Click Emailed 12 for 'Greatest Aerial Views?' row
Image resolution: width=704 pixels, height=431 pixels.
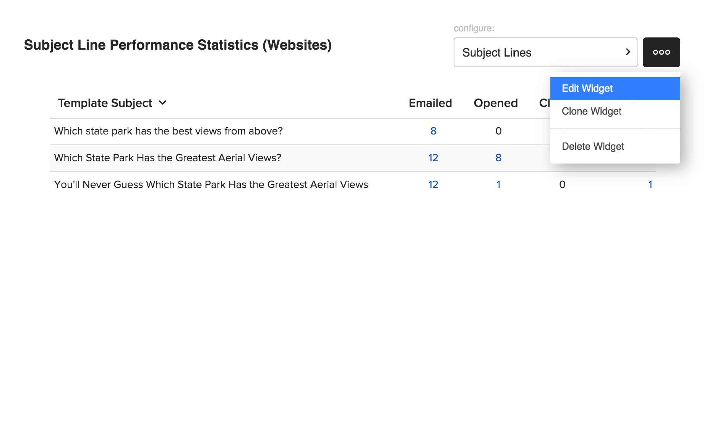click(x=433, y=158)
